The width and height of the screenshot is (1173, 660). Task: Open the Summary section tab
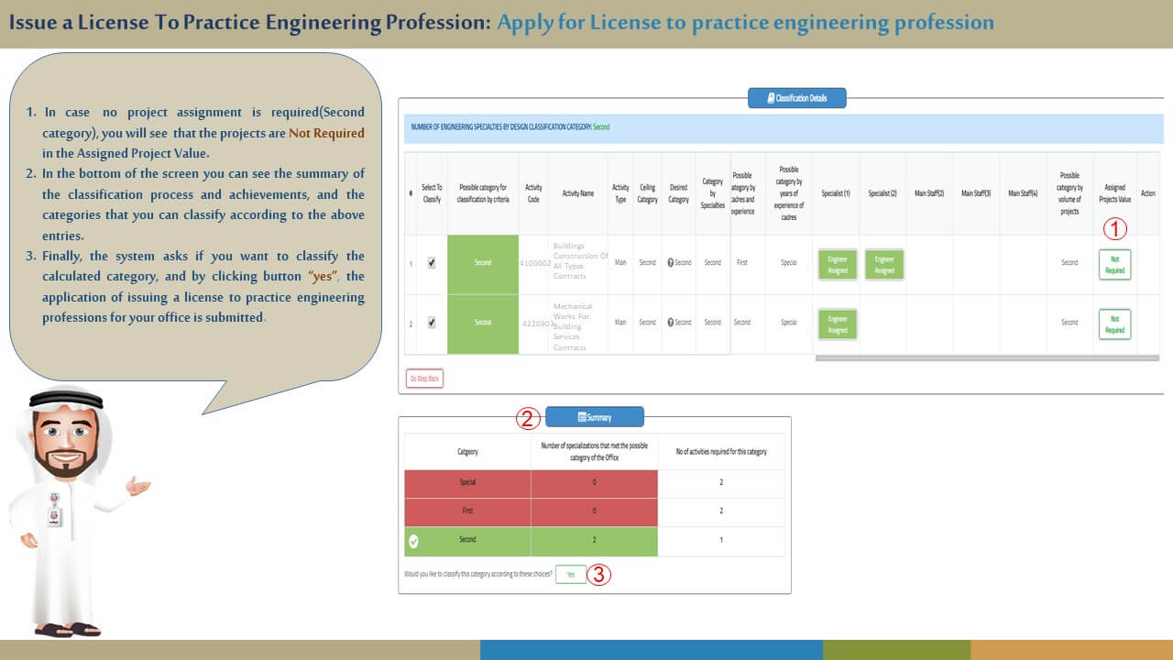click(595, 417)
